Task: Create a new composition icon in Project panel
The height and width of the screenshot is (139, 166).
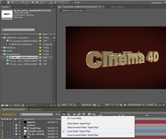Action: [11, 105]
